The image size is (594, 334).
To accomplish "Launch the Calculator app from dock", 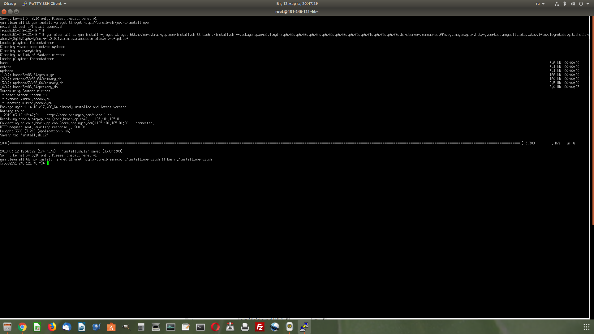I will click(x=141, y=327).
